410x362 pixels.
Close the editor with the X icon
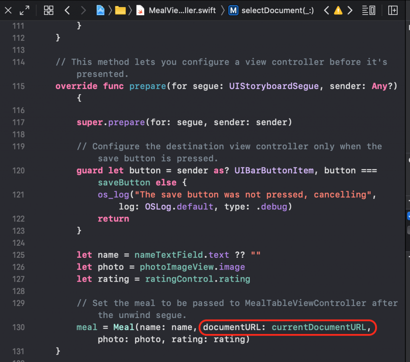click(8, 10)
